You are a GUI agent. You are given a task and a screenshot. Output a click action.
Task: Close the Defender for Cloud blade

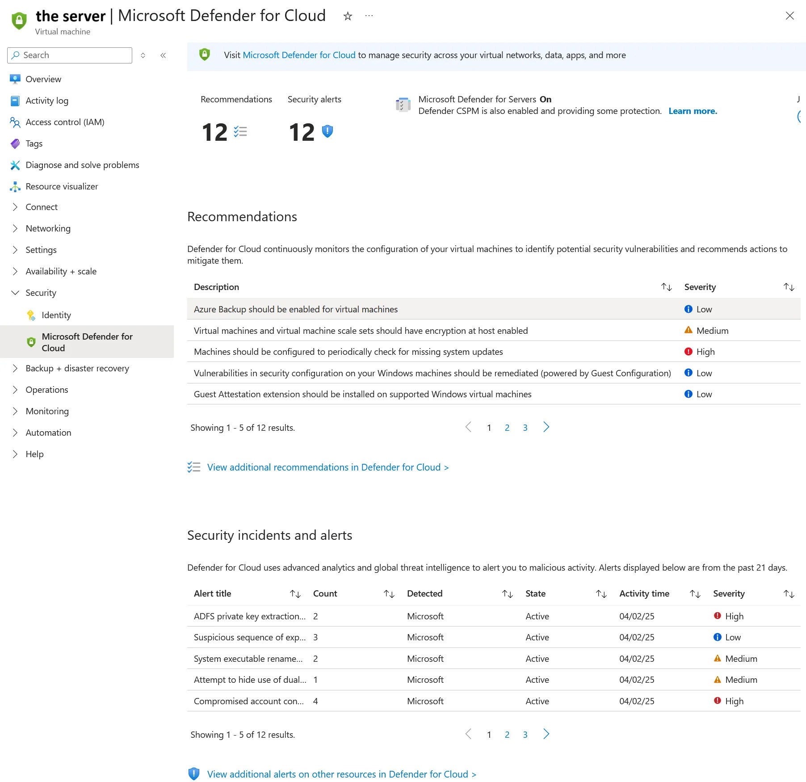click(789, 16)
